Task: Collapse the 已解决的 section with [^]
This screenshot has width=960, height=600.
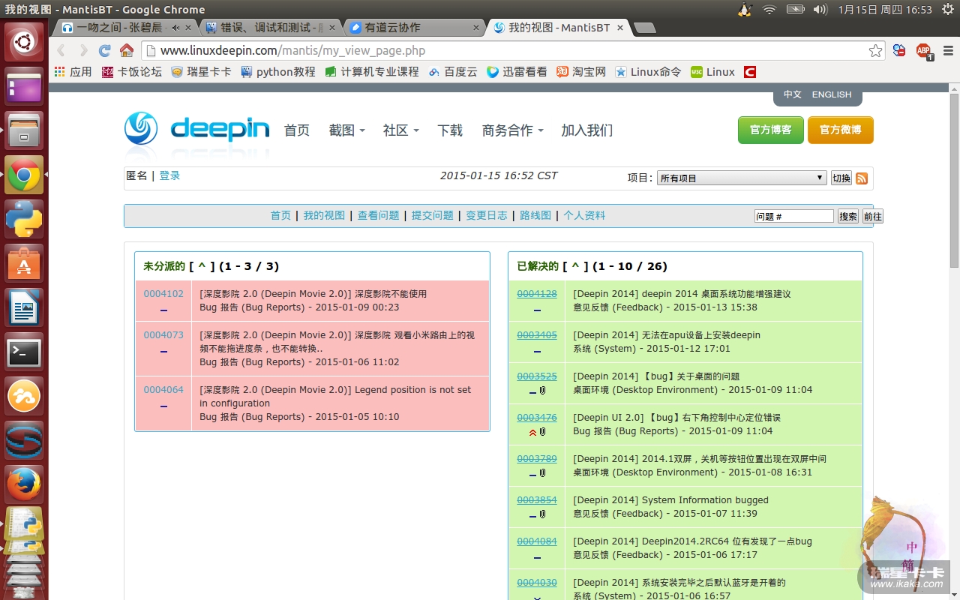Action: click(x=575, y=266)
